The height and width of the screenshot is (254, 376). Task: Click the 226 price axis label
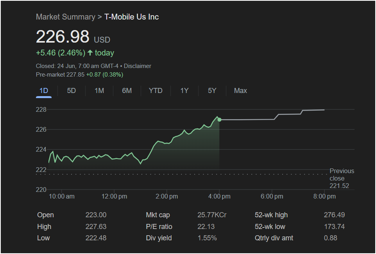pyautogui.click(x=41, y=129)
